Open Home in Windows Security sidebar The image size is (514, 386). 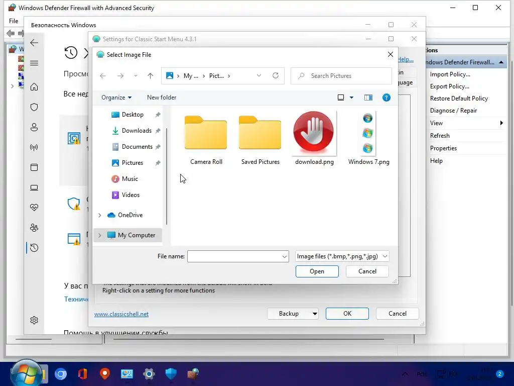point(34,87)
